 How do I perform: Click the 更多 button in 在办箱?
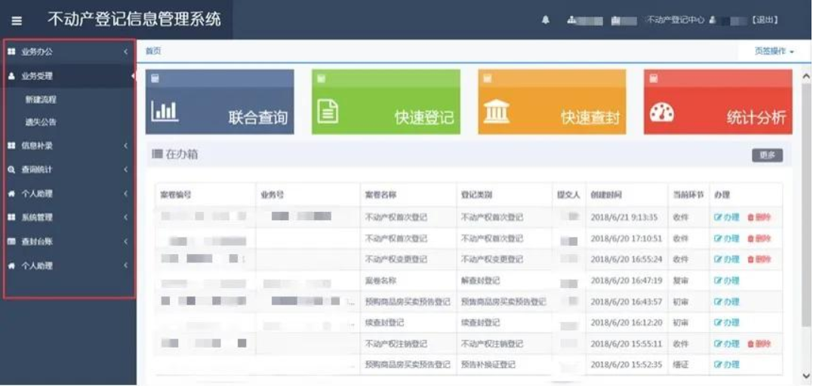click(x=768, y=155)
